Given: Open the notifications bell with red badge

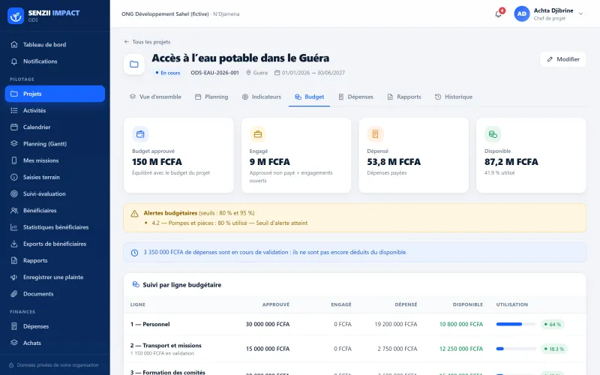Looking at the screenshot, I should tap(499, 13).
